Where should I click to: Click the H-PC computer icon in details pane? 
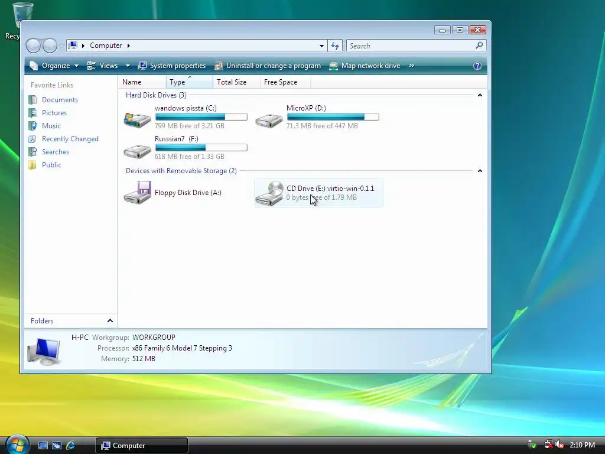coord(44,351)
